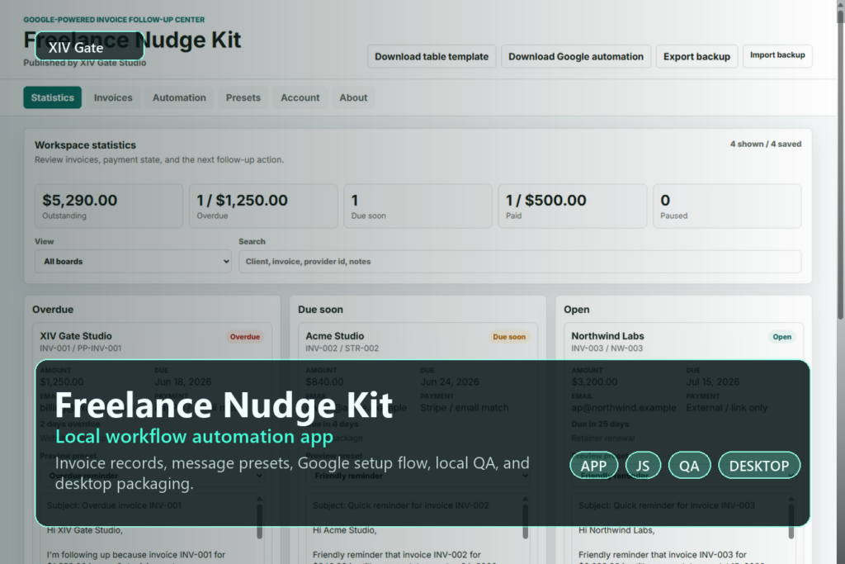Click the XIV Gate Studio invoice title
The width and height of the screenshot is (845, 564).
coord(76,336)
